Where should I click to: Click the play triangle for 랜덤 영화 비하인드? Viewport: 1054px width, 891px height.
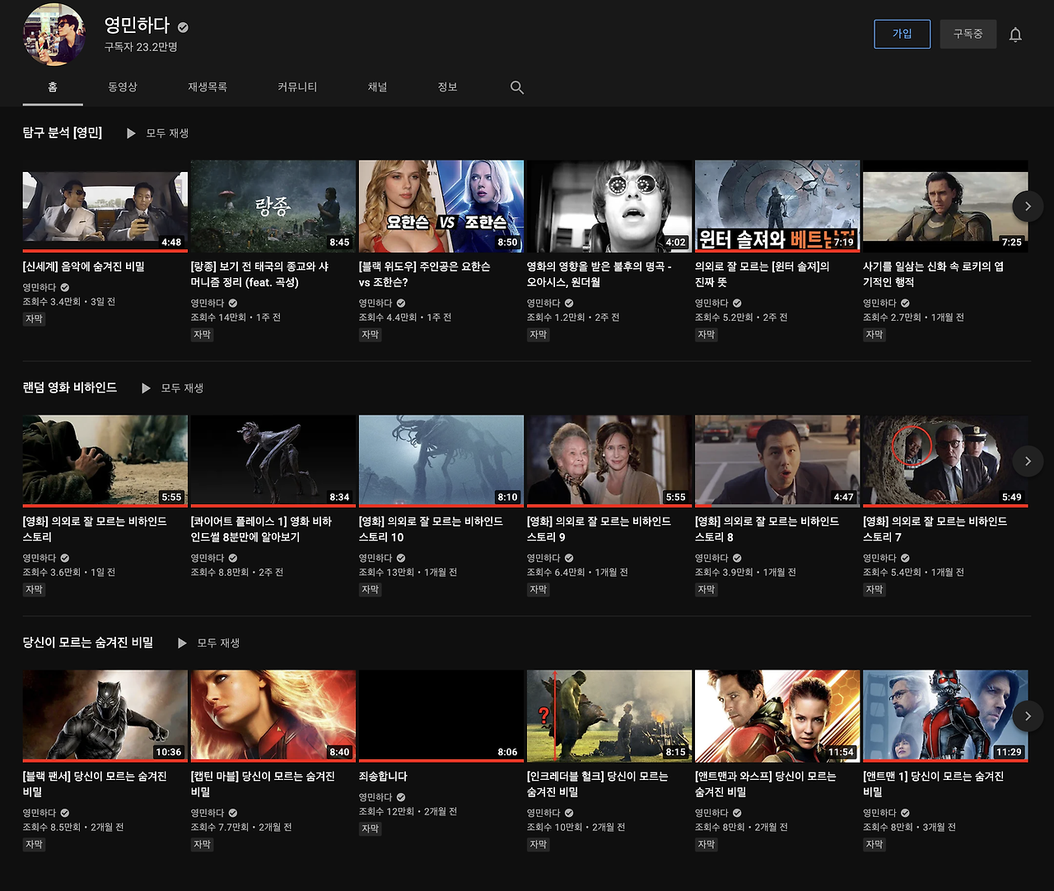(x=146, y=388)
